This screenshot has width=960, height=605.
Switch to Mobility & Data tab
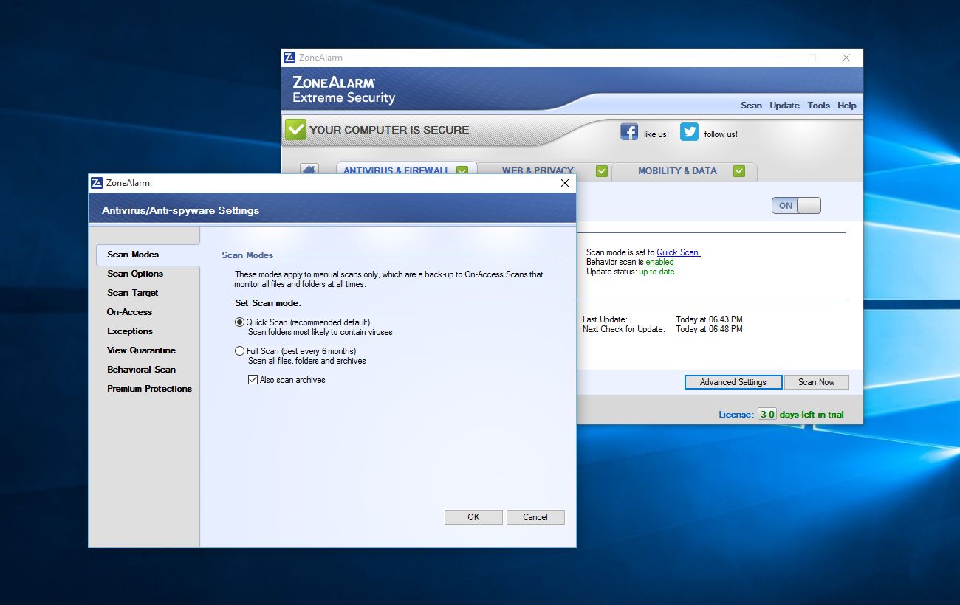(684, 170)
